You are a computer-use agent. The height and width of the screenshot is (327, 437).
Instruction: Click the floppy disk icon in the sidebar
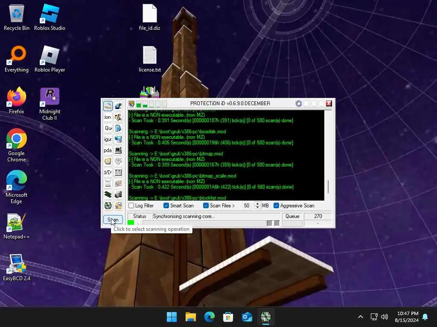pos(118,172)
